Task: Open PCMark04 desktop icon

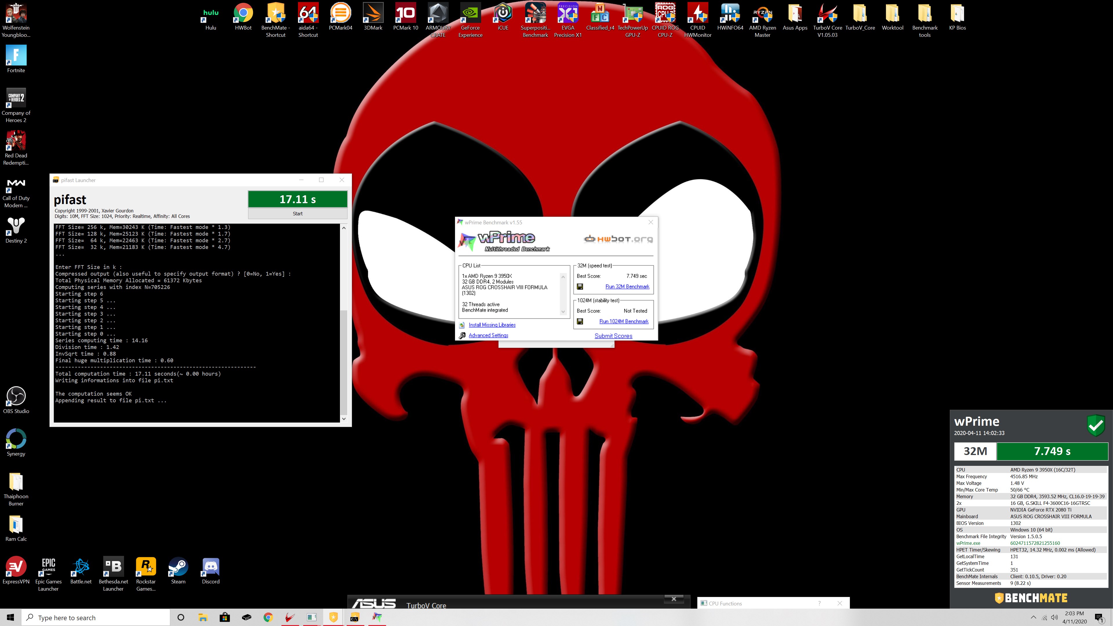Action: 340,17
